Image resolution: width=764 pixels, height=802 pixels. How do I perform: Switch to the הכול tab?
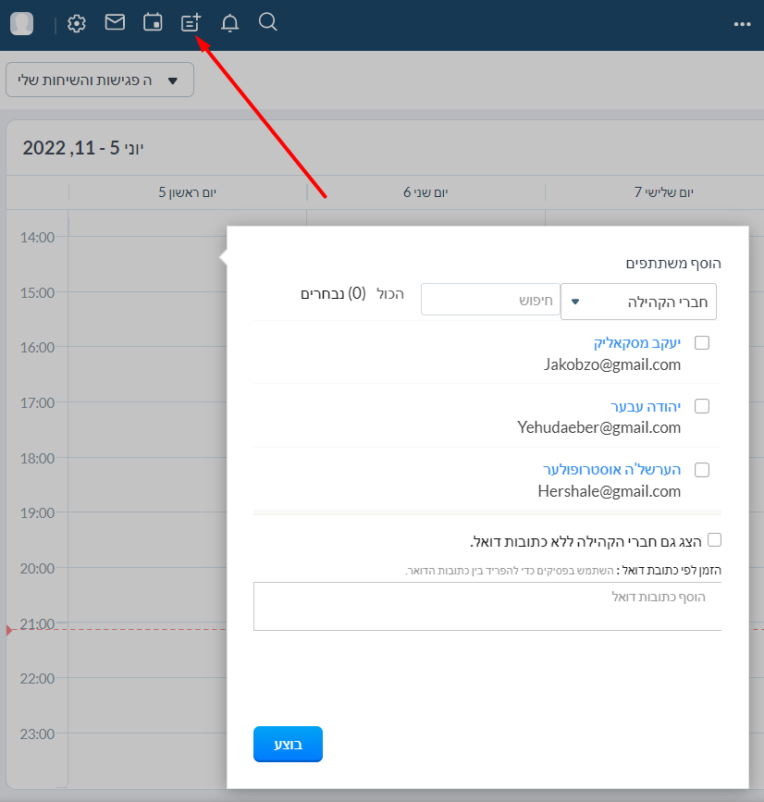click(390, 294)
